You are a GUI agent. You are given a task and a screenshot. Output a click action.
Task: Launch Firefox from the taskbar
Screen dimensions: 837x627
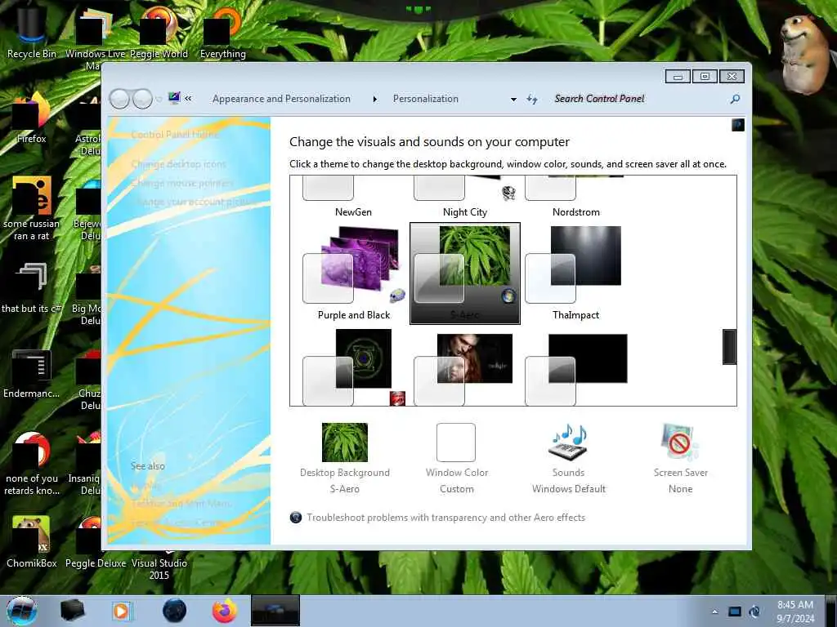225,611
